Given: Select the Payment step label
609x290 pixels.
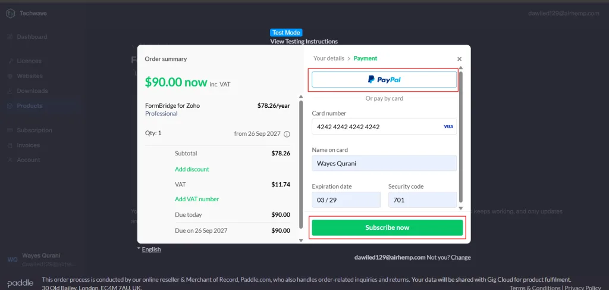Looking at the screenshot, I should coord(365,58).
